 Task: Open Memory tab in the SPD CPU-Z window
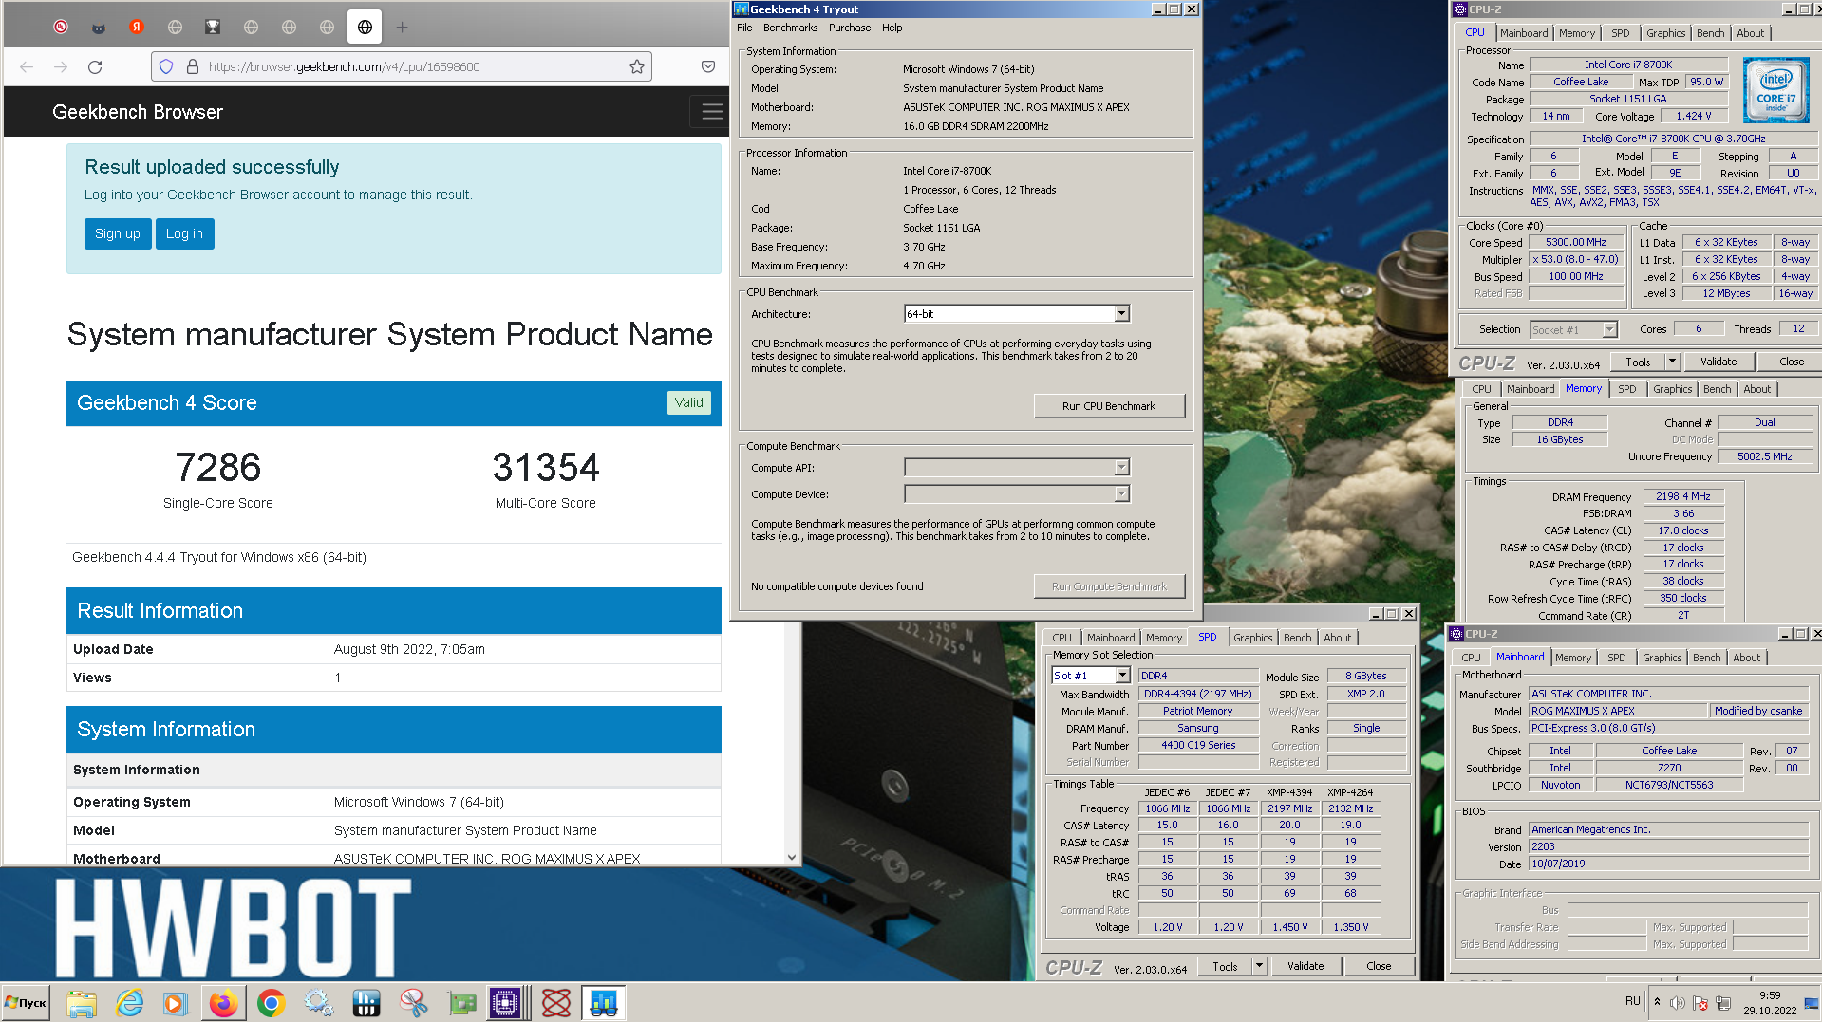1163,638
